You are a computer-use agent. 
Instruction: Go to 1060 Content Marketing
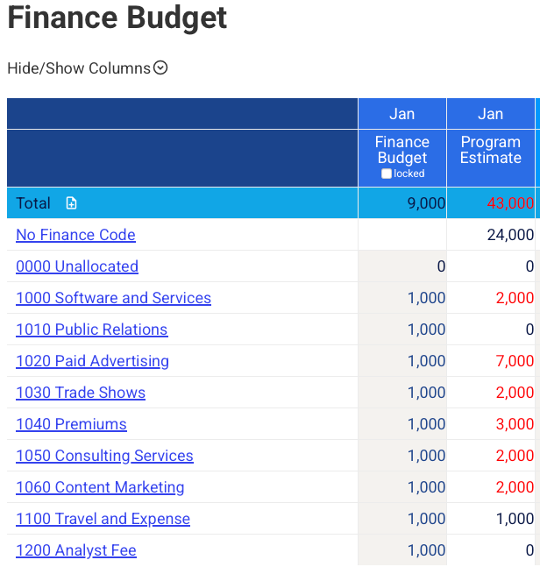100,487
